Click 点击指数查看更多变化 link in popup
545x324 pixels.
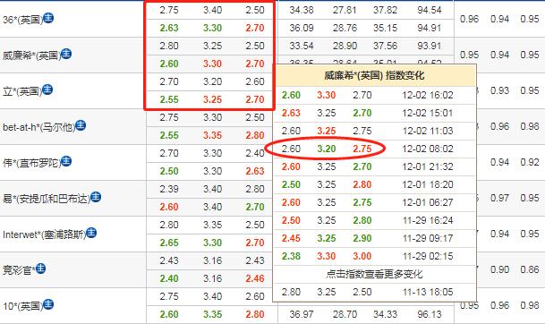coord(374,274)
